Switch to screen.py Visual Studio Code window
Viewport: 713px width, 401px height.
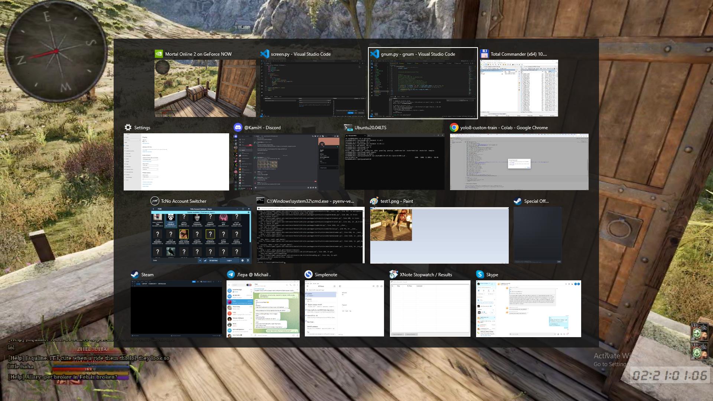point(313,88)
